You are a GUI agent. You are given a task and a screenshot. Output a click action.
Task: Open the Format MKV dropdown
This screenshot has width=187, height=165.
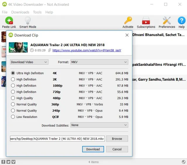99,62
